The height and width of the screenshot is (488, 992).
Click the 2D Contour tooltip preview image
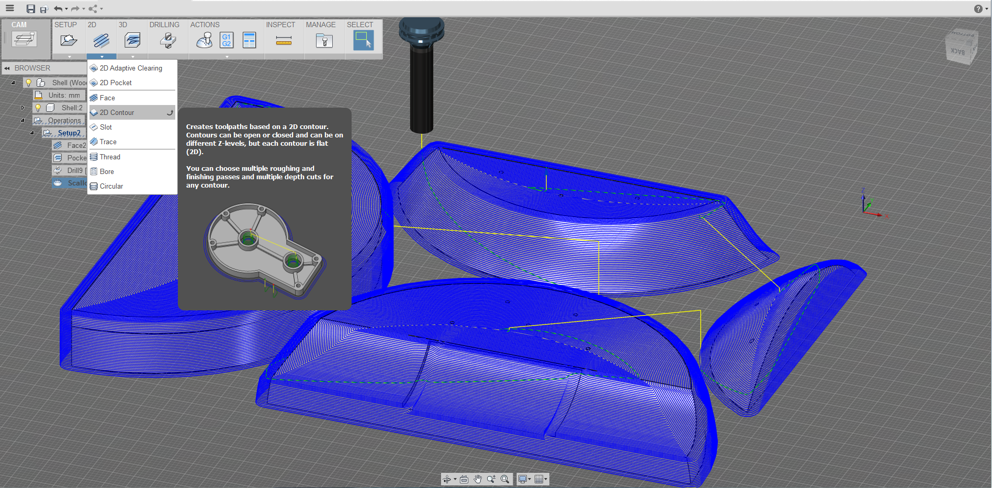265,251
